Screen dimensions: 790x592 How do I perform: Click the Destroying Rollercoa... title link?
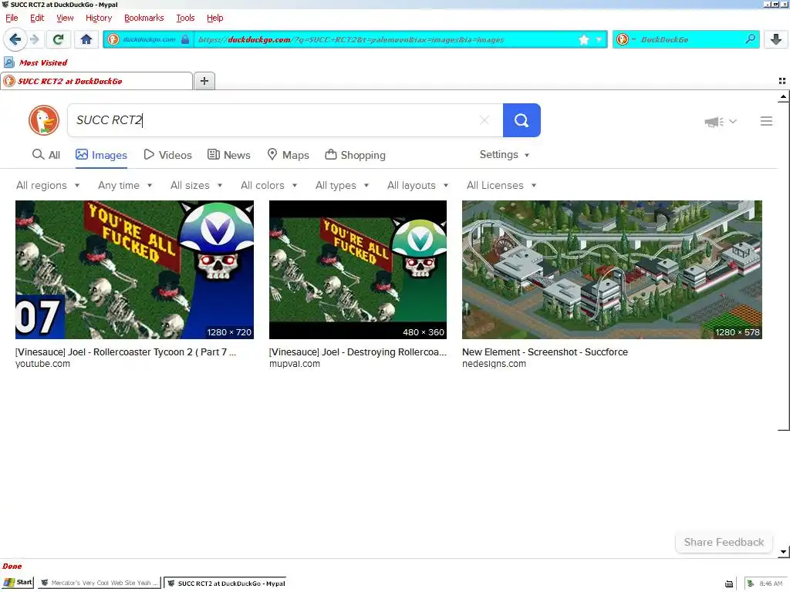[x=358, y=351]
